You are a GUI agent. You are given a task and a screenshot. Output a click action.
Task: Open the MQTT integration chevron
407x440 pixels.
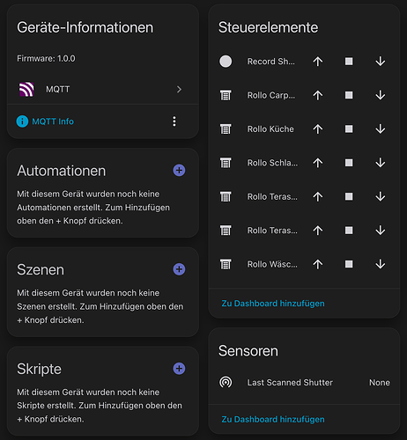[x=179, y=89]
